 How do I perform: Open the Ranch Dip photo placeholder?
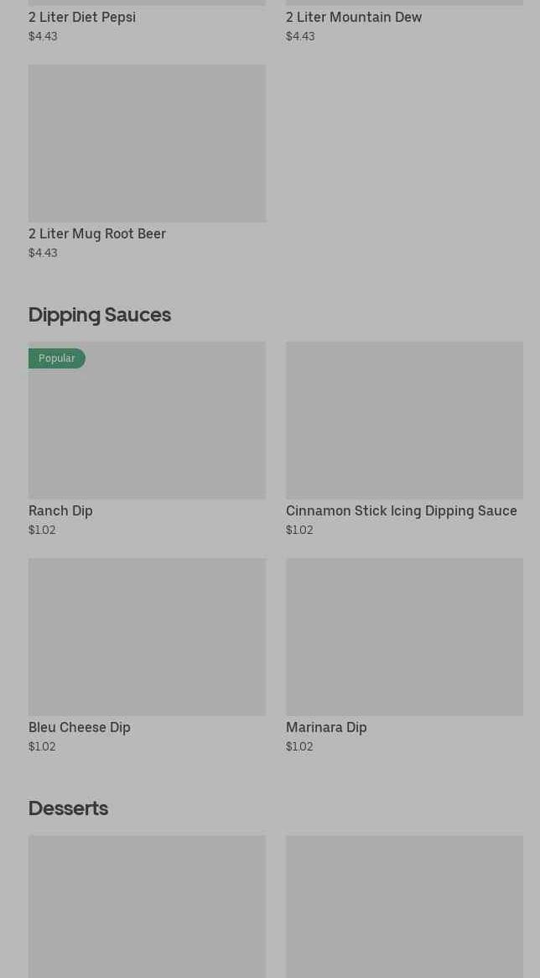tap(147, 428)
